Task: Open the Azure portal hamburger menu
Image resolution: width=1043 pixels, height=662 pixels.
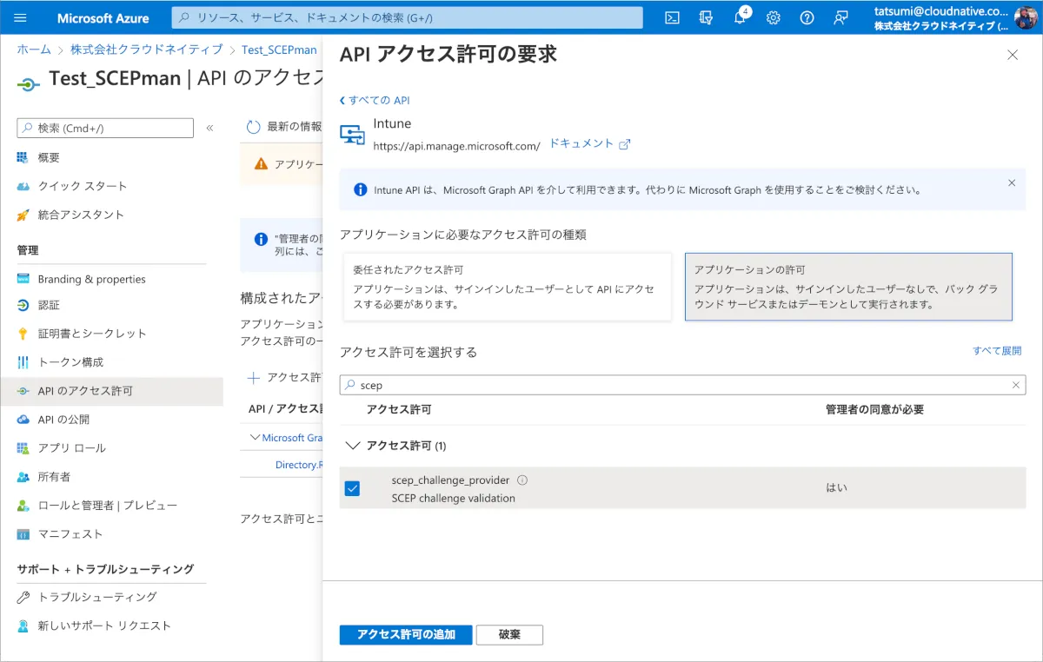Action: (x=21, y=17)
